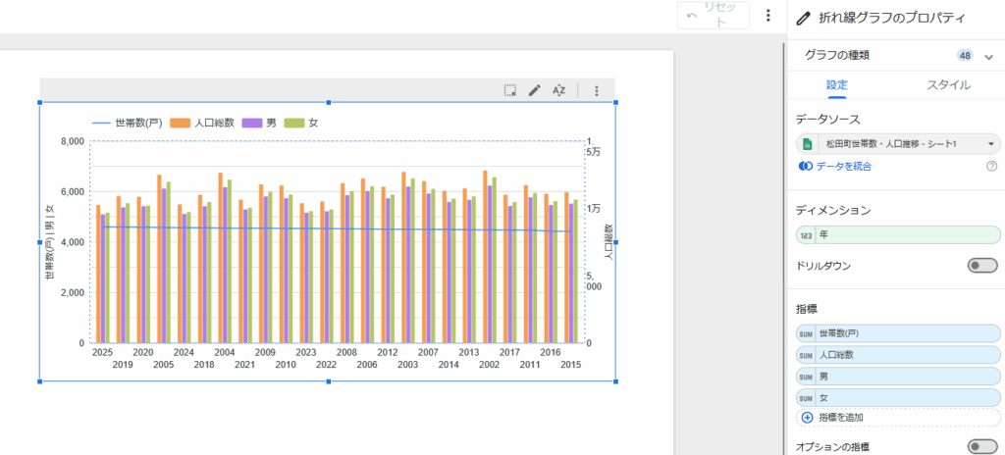Click the リセット button
Viewport: 1005px width, 455px height.
tap(713, 17)
